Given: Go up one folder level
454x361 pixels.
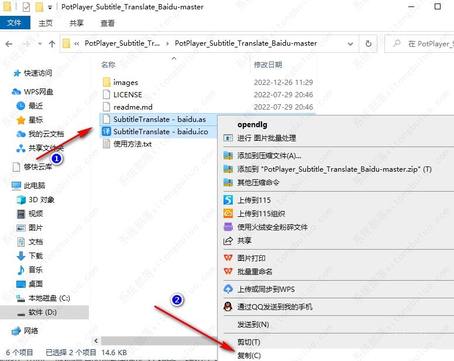Looking at the screenshot, I should coord(52,44).
